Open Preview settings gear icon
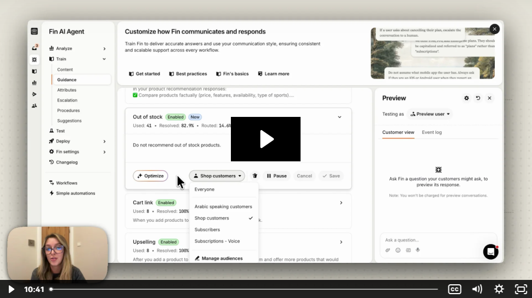Image resolution: width=532 pixels, height=298 pixels. pos(467,98)
